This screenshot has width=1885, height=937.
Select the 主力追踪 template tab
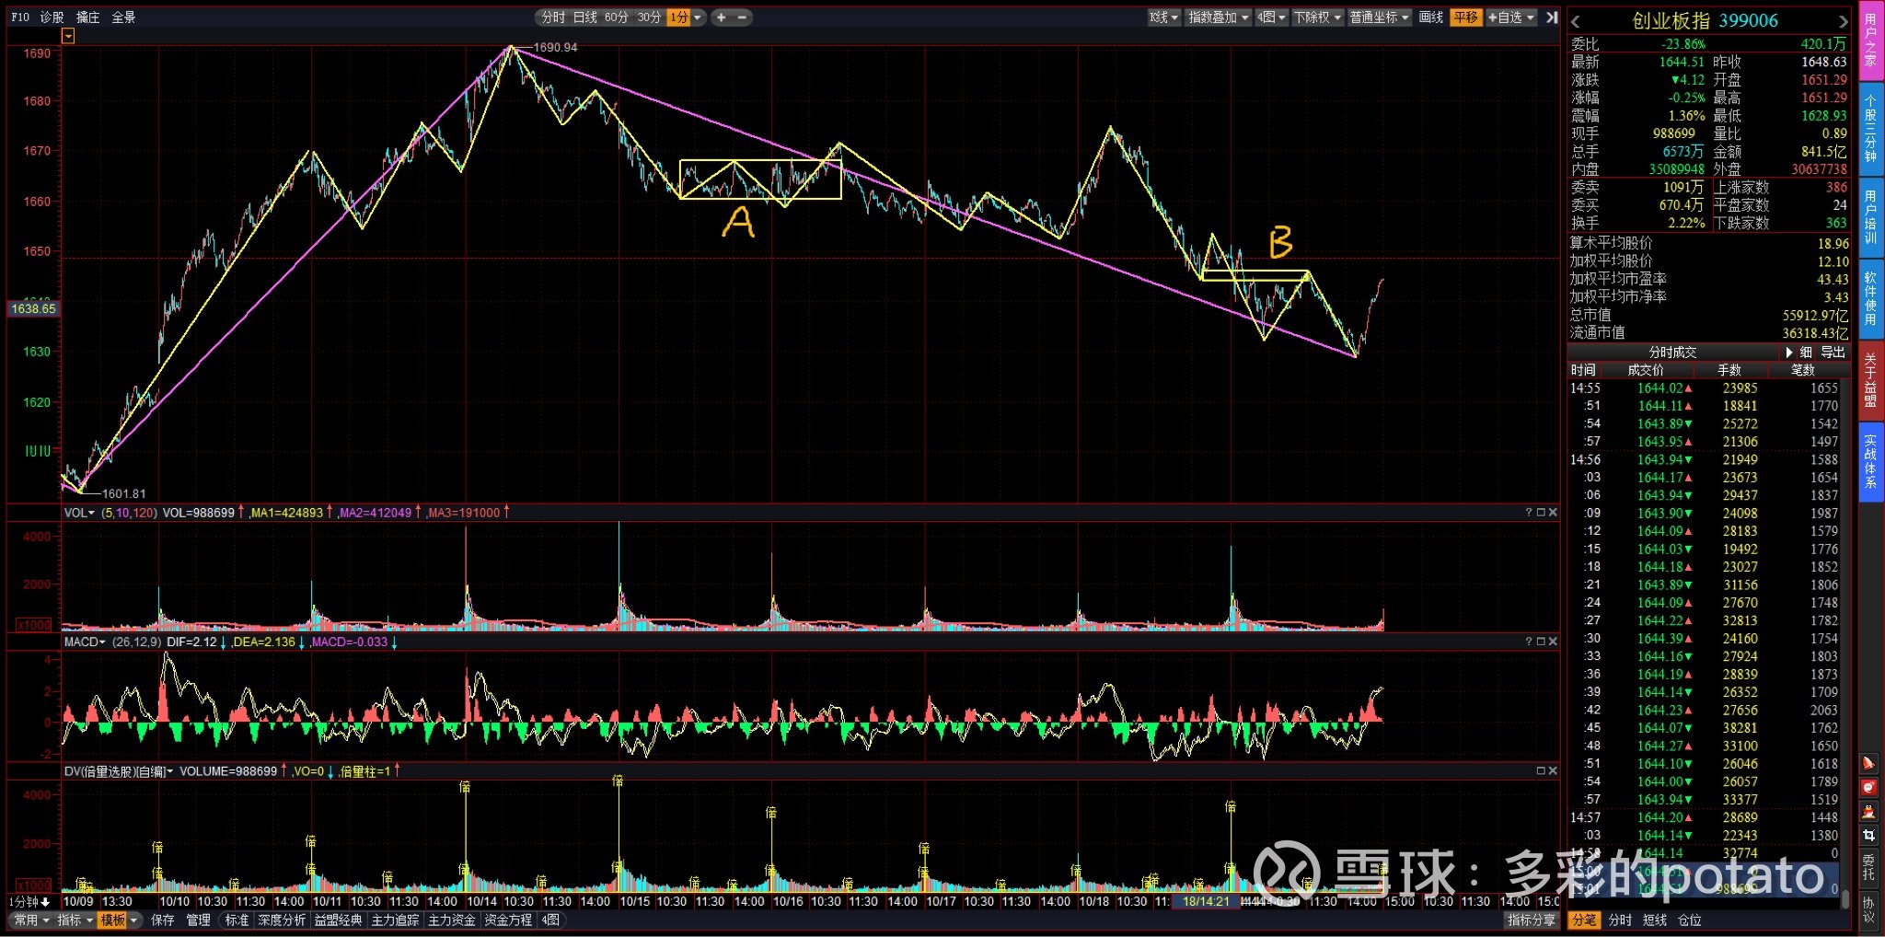click(395, 920)
